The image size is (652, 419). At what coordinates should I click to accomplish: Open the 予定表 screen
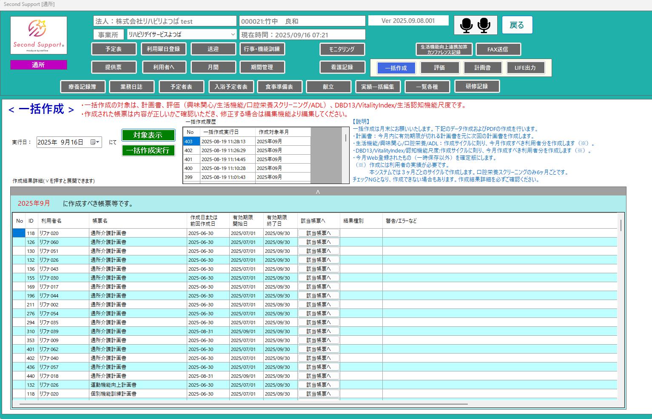tap(114, 49)
